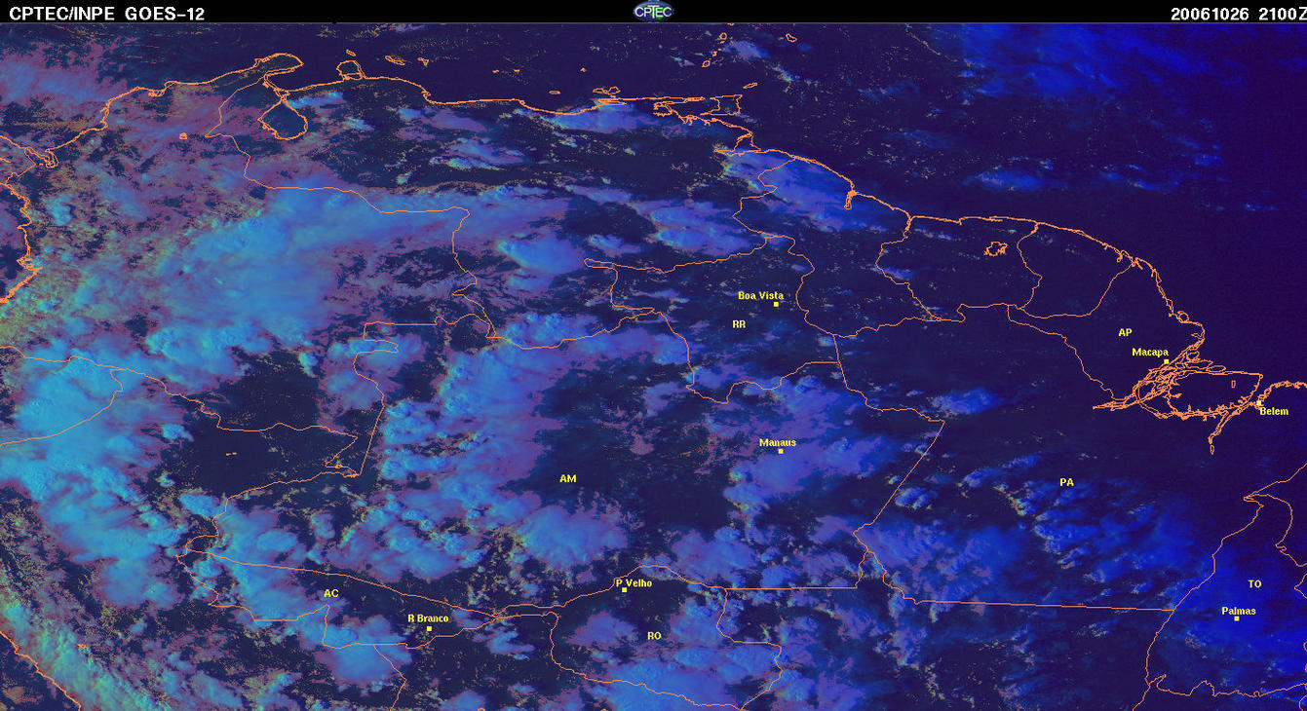1307x711 pixels.
Task: Click the R Branco city marker square
Action: 429,628
